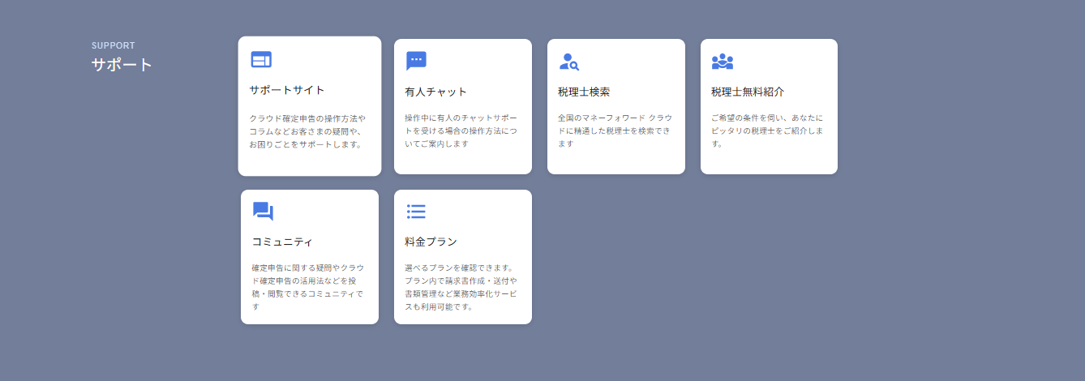
Task: Click the description starting クラウド確定申告の操作方法
Action: [307, 131]
